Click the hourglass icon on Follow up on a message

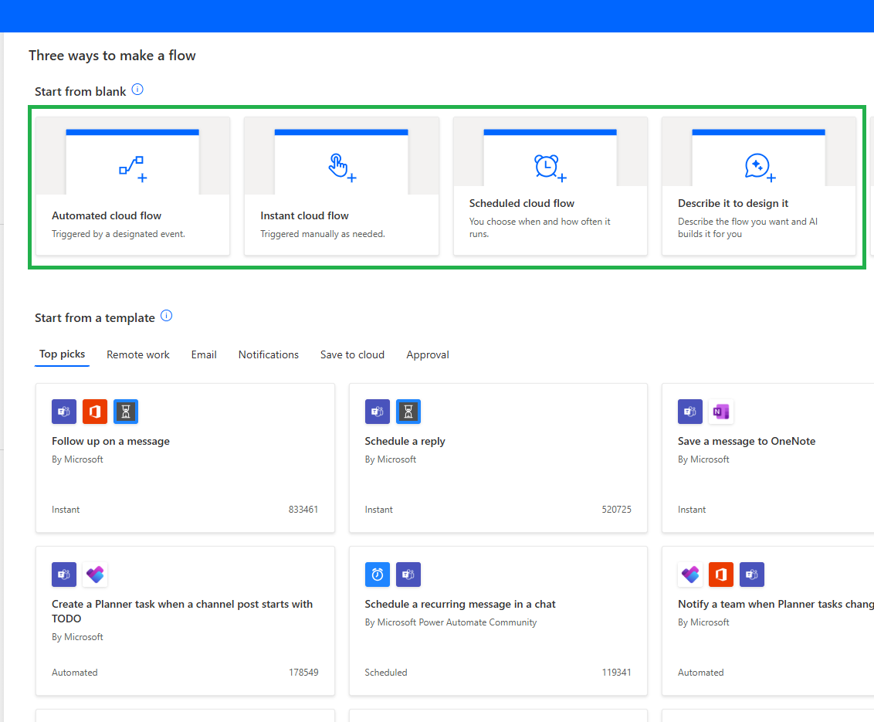126,412
